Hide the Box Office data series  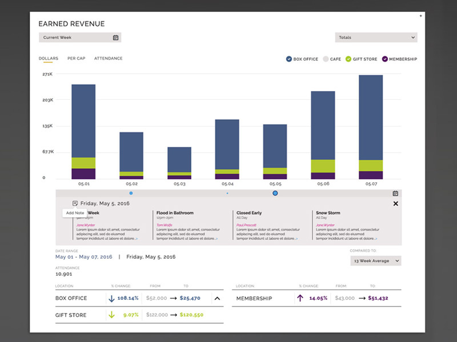[x=289, y=59]
